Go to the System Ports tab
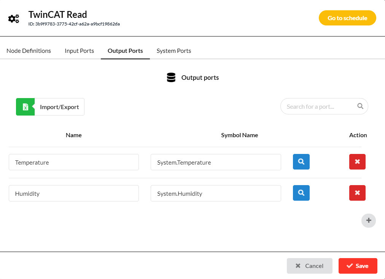This screenshot has width=385, height=279. point(174,51)
